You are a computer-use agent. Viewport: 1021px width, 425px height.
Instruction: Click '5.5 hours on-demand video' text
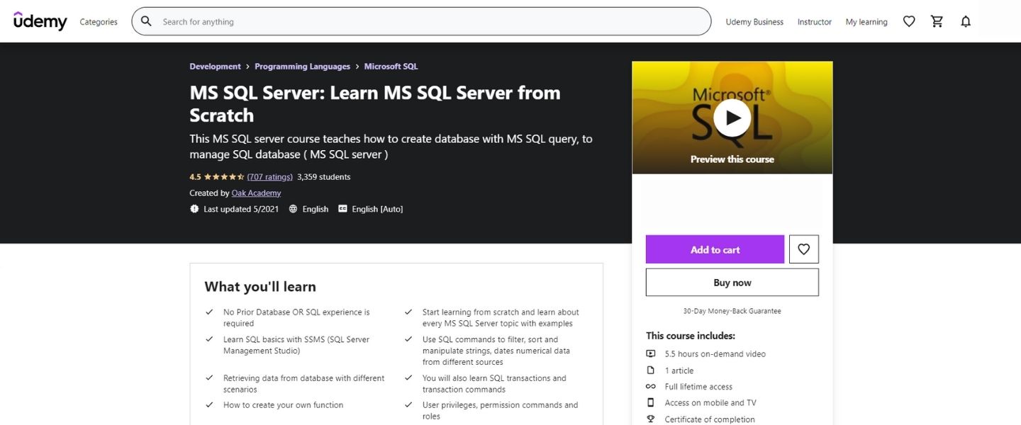715,354
